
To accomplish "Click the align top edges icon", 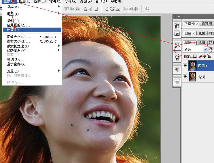I will click(67, 9).
